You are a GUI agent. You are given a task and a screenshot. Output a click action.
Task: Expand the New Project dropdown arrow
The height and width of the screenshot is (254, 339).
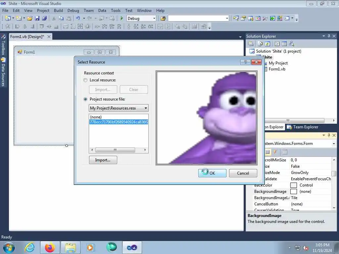13,19
